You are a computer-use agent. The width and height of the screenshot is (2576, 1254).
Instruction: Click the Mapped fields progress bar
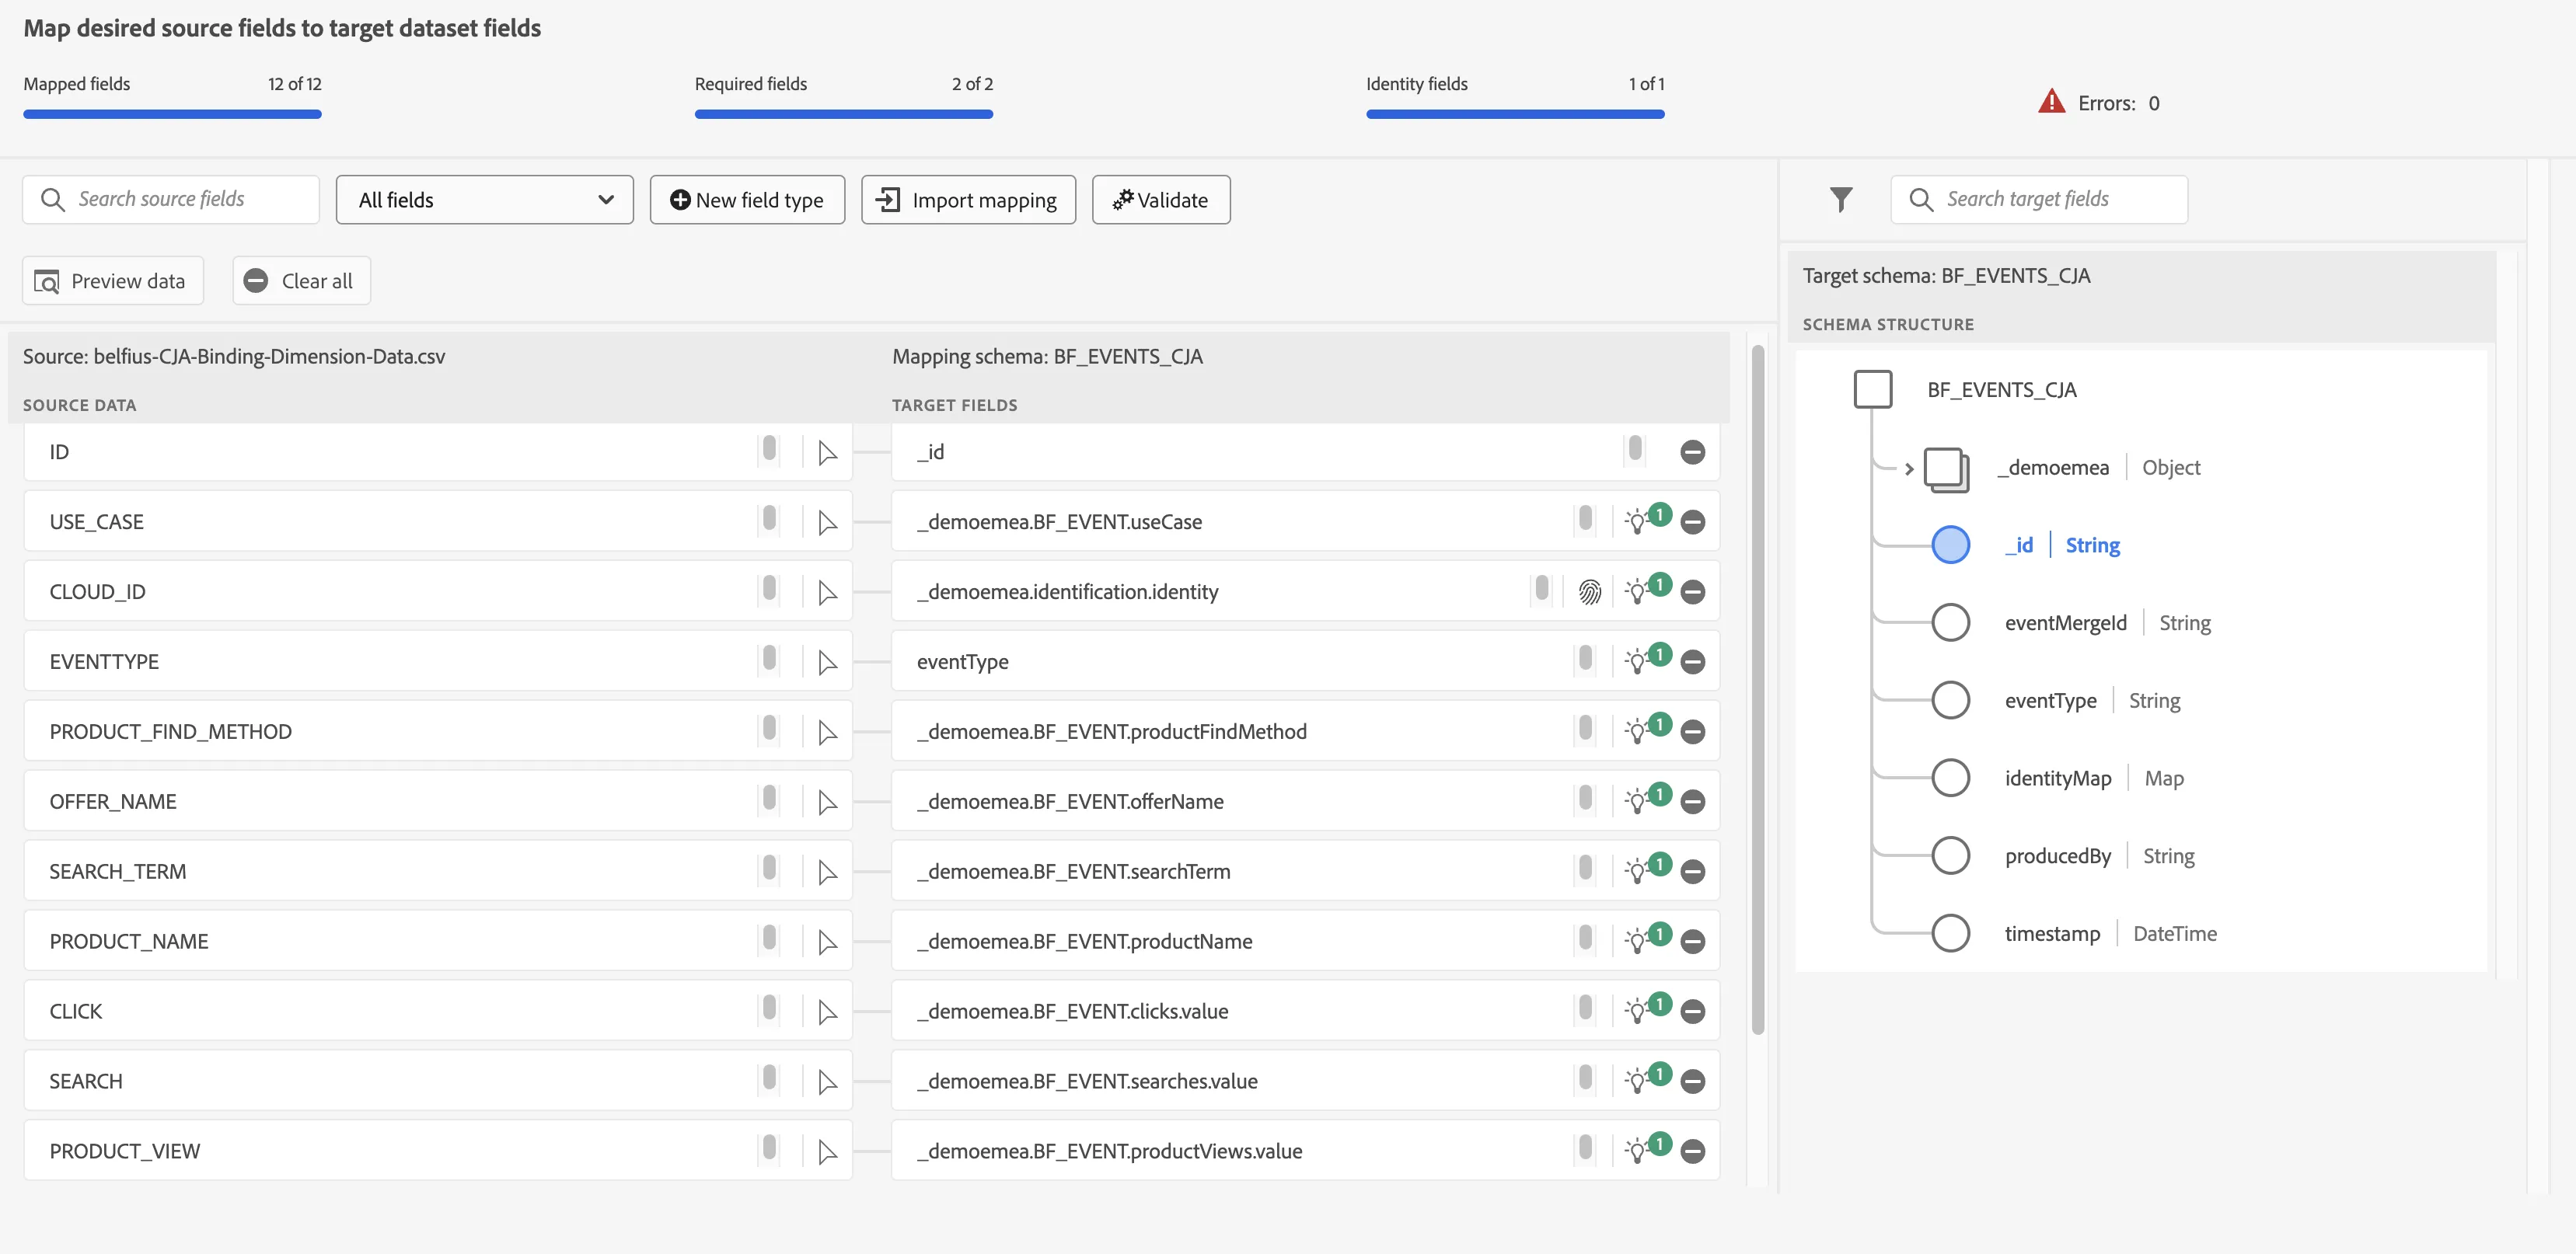tap(172, 114)
